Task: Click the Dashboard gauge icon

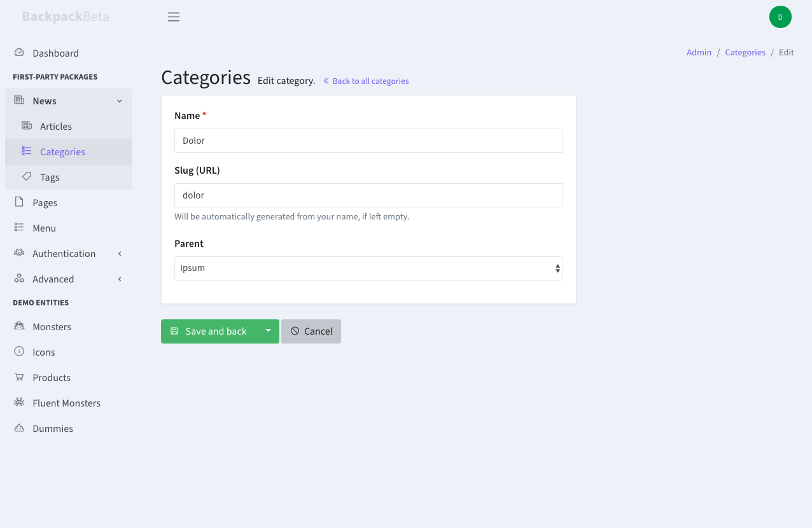Action: tap(19, 53)
